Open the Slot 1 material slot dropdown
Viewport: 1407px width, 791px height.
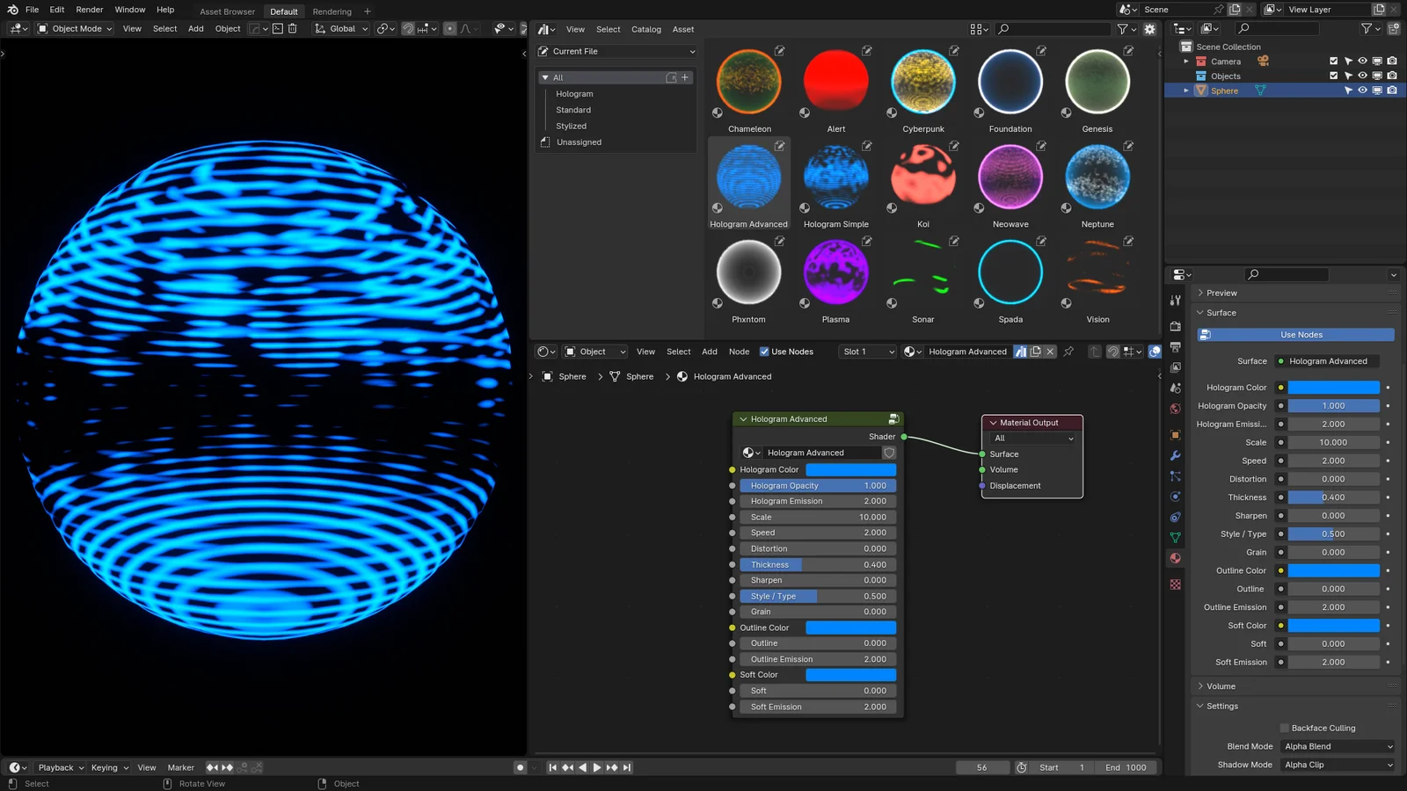click(x=866, y=351)
